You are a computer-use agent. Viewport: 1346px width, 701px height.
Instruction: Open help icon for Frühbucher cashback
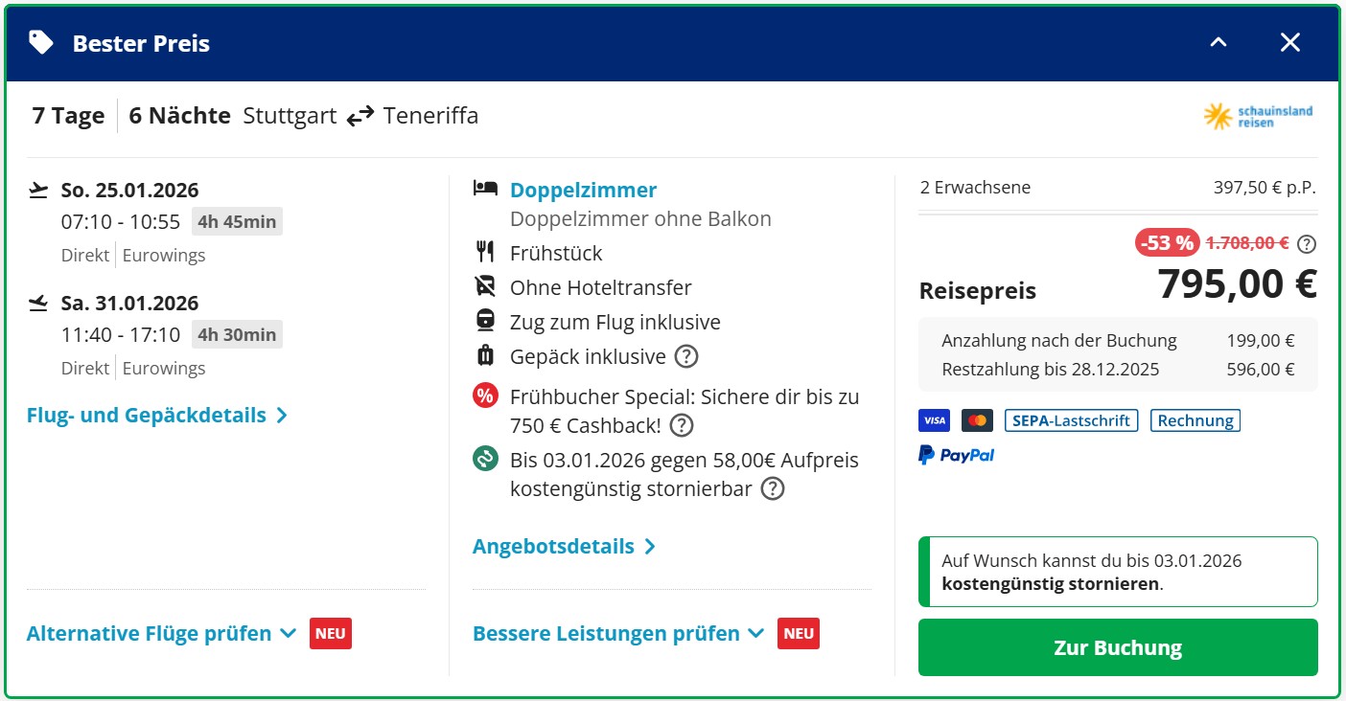click(681, 425)
